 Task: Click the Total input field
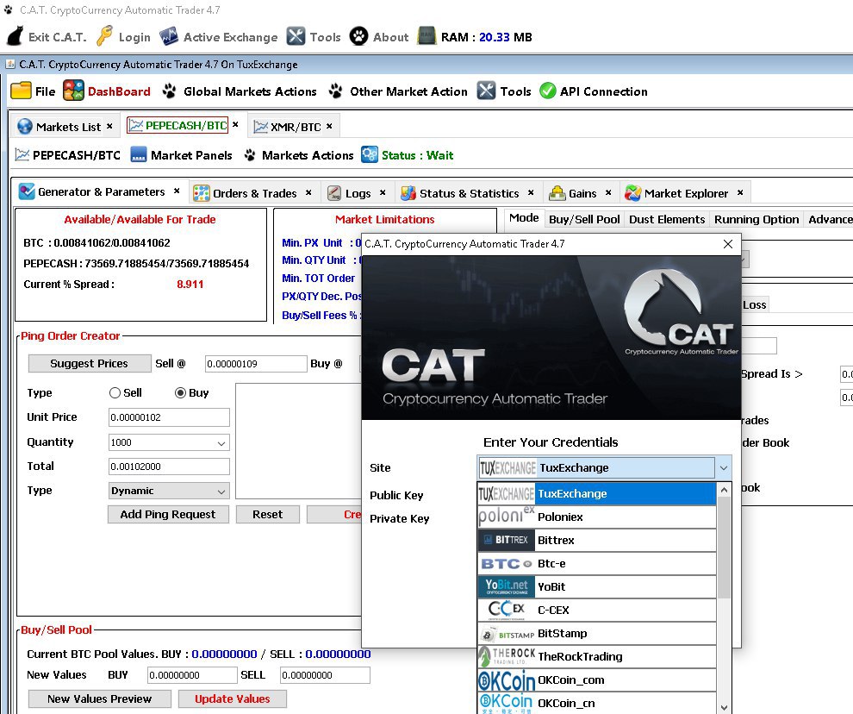tap(169, 467)
